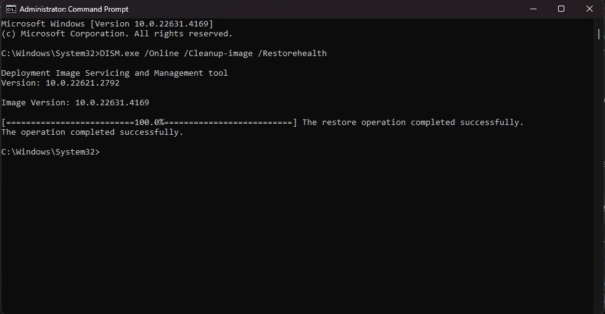The height and width of the screenshot is (314, 605).
Task: Close the Administrator Command Prompt window
Action: [x=590, y=9]
